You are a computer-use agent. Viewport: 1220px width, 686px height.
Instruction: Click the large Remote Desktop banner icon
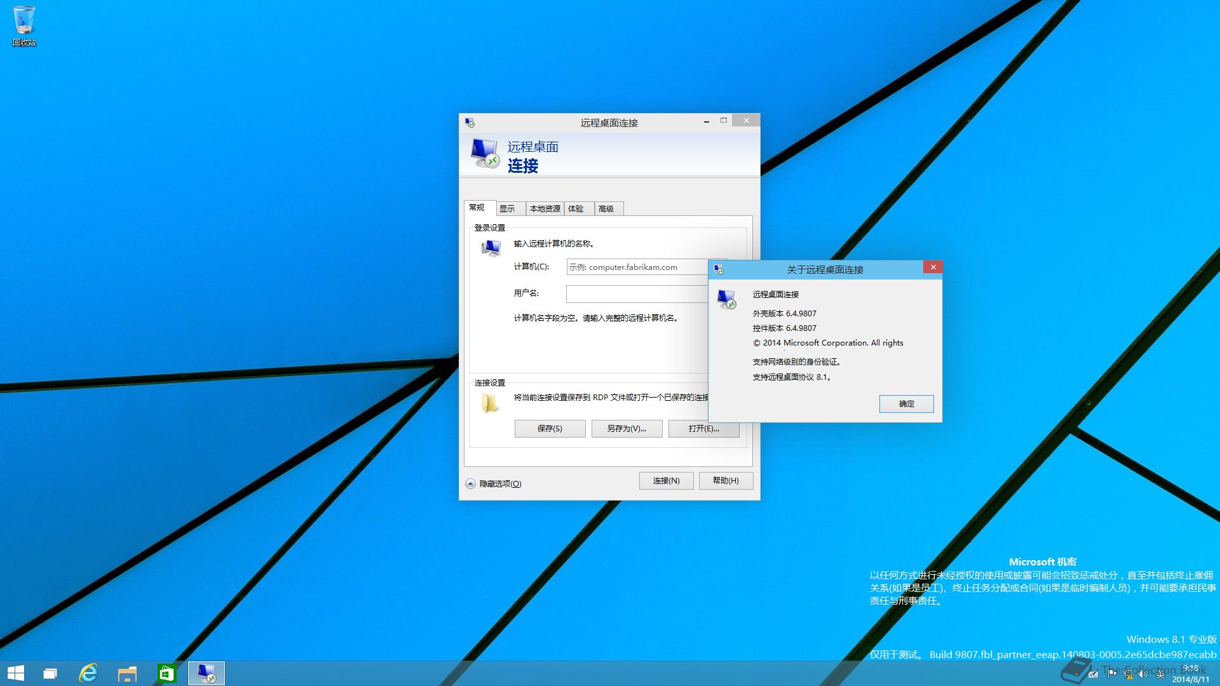485,154
